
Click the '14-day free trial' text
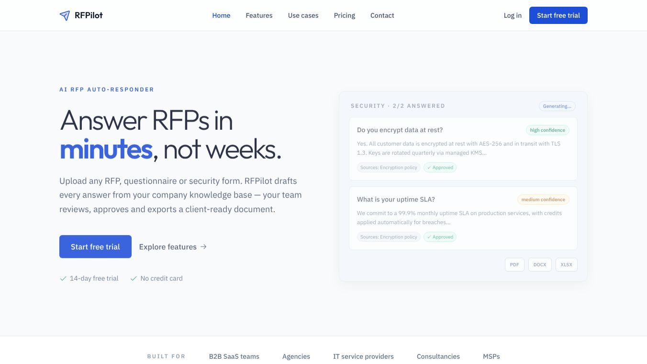pos(94,278)
